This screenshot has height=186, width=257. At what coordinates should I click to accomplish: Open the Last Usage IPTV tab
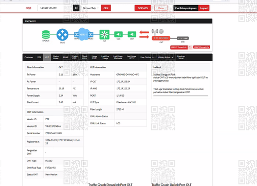pyautogui.click(x=132, y=58)
